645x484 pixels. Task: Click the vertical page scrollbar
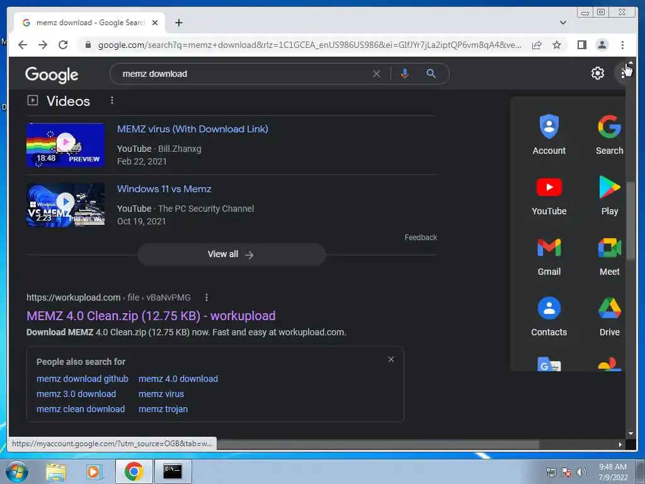click(x=631, y=221)
